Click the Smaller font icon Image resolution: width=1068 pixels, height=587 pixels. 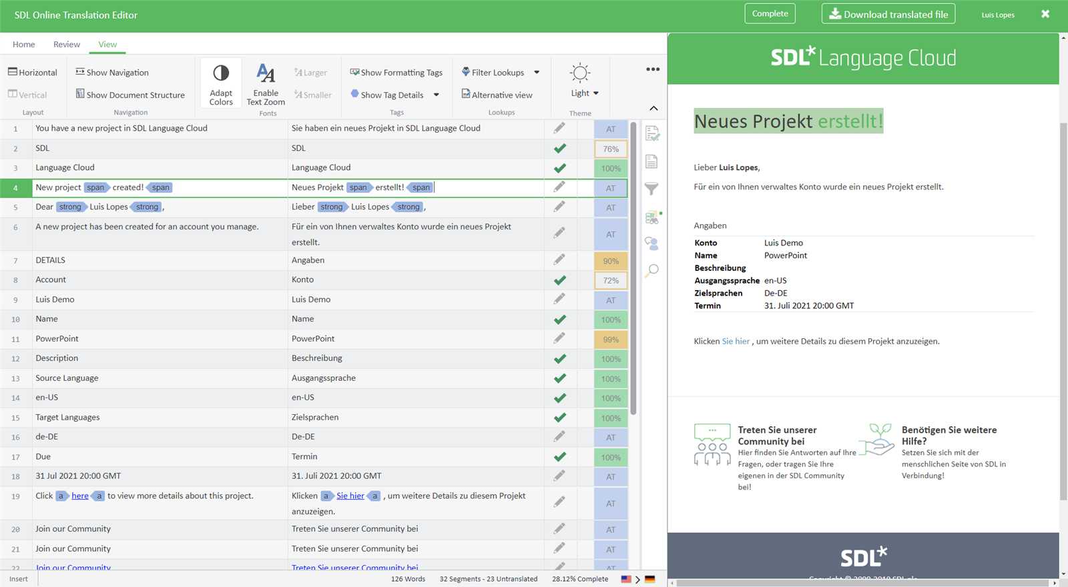point(298,95)
